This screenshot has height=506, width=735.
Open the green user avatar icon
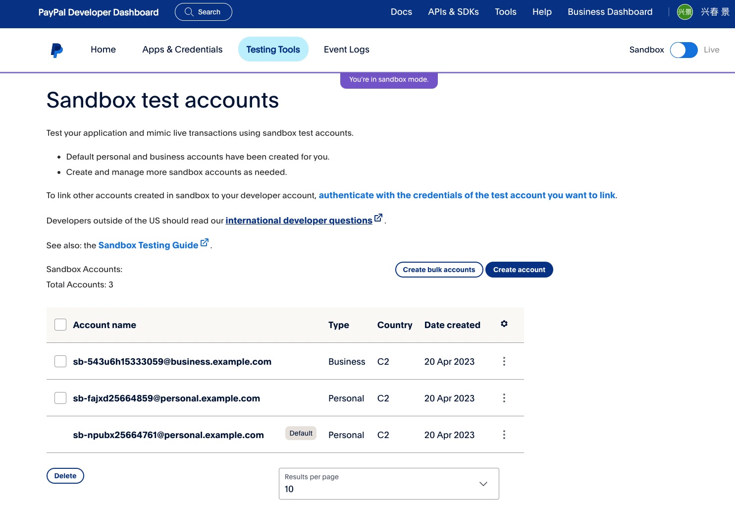[x=684, y=12]
